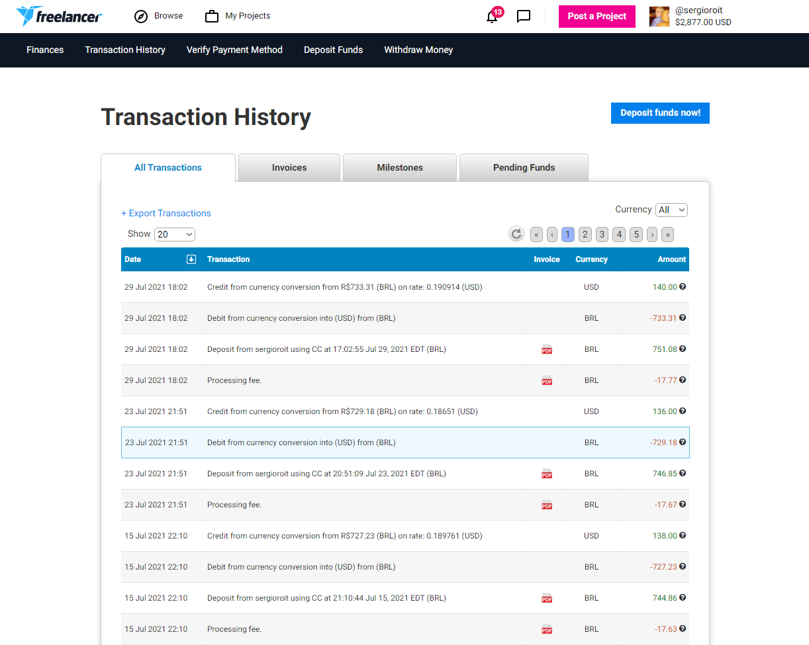The height and width of the screenshot is (645, 809).
Task: Click the My Projects briefcase icon
Action: pyautogui.click(x=212, y=17)
